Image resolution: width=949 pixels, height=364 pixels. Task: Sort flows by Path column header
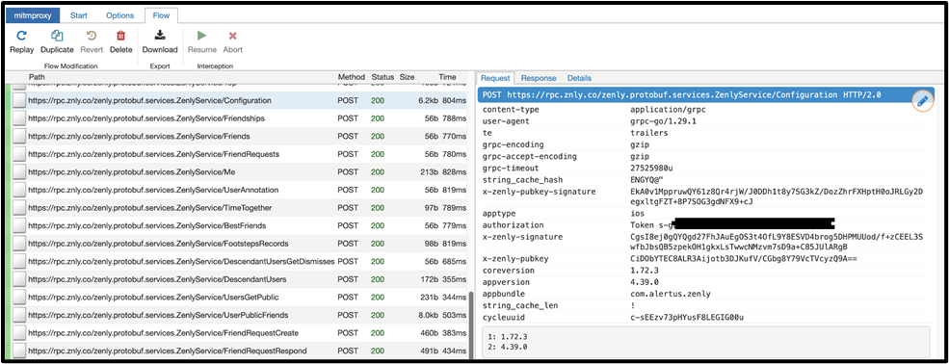pos(37,77)
